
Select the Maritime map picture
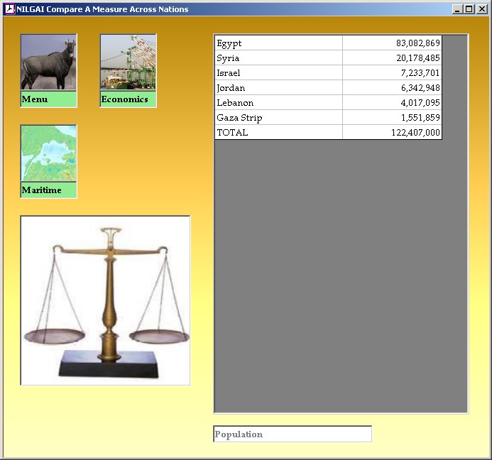coord(48,154)
